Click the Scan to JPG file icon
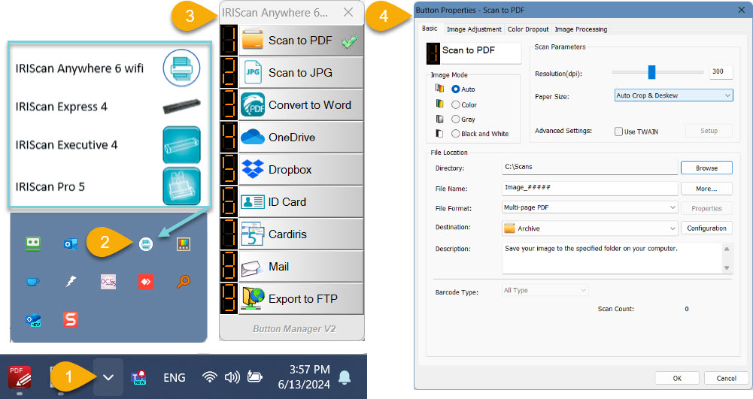 click(253, 72)
